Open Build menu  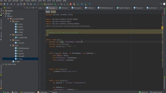[40, 1]
